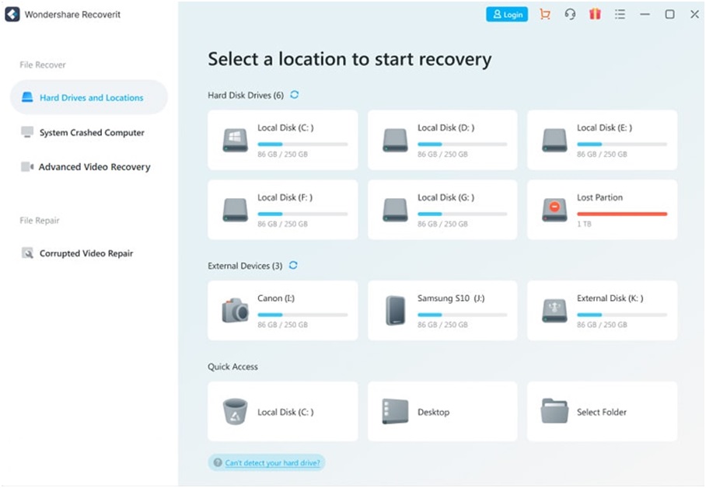Click the camera icon on Canon (I:)

(x=236, y=311)
